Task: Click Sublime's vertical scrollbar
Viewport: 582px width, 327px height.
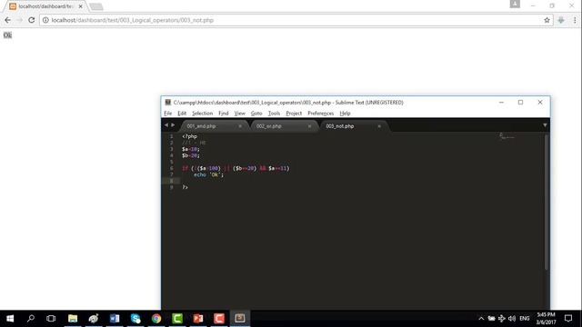Action: pos(547,202)
